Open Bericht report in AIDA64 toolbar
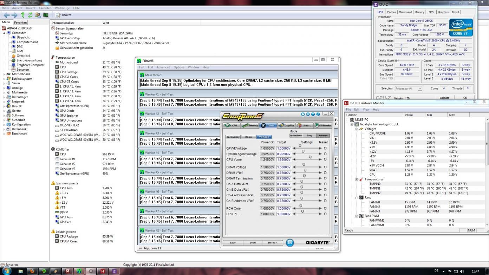 [x=64, y=15]
